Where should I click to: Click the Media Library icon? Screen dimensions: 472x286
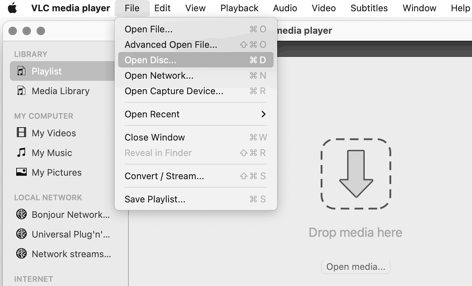(x=21, y=91)
